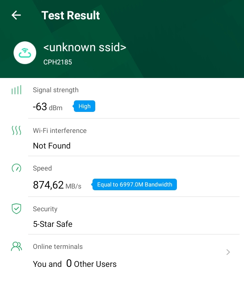Click the Security shield check icon

[16, 209]
